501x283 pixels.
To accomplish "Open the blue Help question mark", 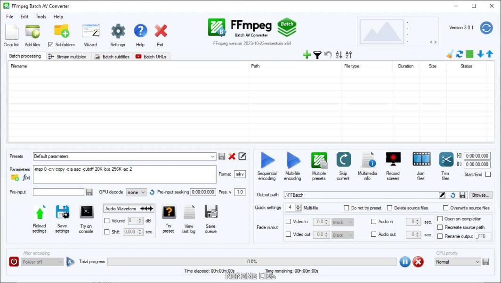I will (140, 31).
